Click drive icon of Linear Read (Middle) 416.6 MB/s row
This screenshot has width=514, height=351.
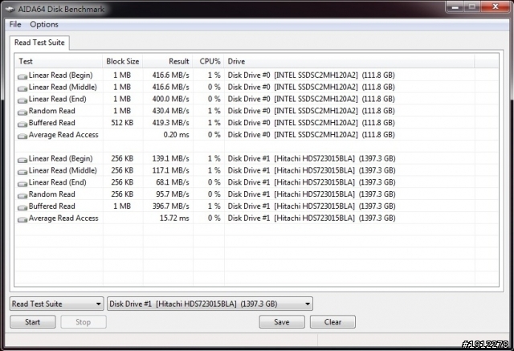click(x=22, y=88)
